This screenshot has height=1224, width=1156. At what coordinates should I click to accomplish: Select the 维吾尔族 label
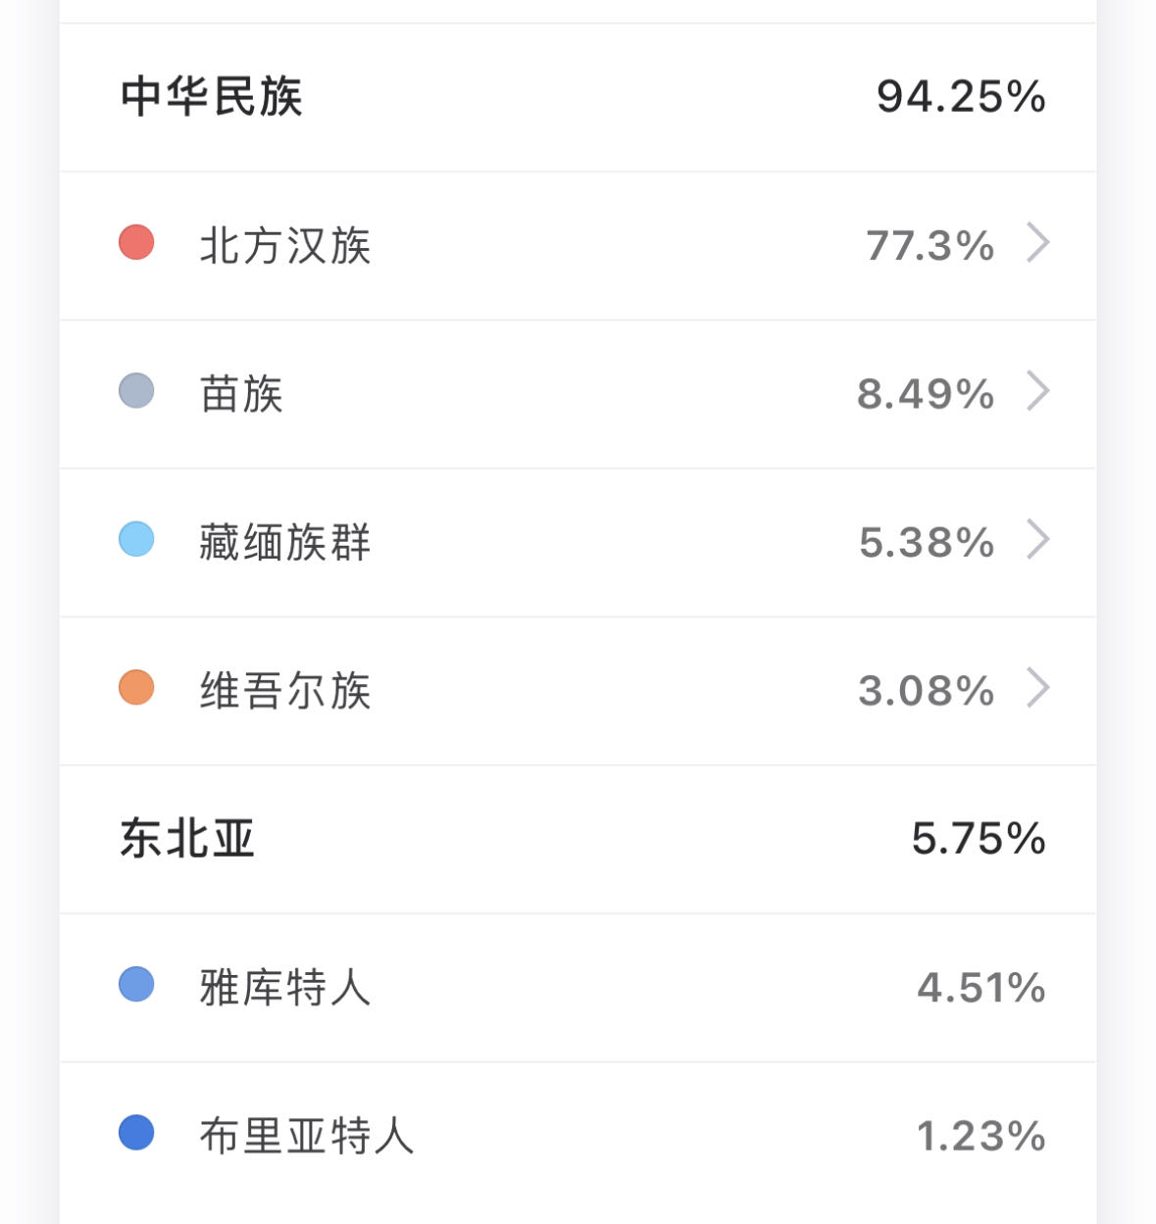coord(285,690)
